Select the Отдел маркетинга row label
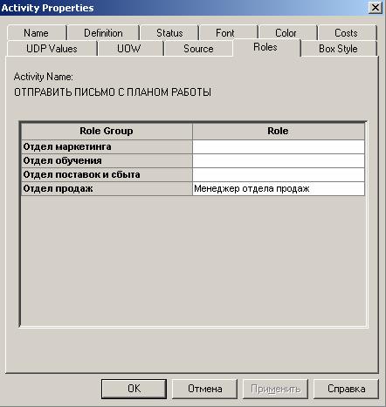Image resolution: width=386 pixels, height=407 pixels. (107, 146)
